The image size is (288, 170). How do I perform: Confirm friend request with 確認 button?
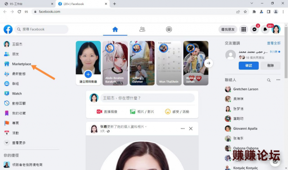(249, 66)
